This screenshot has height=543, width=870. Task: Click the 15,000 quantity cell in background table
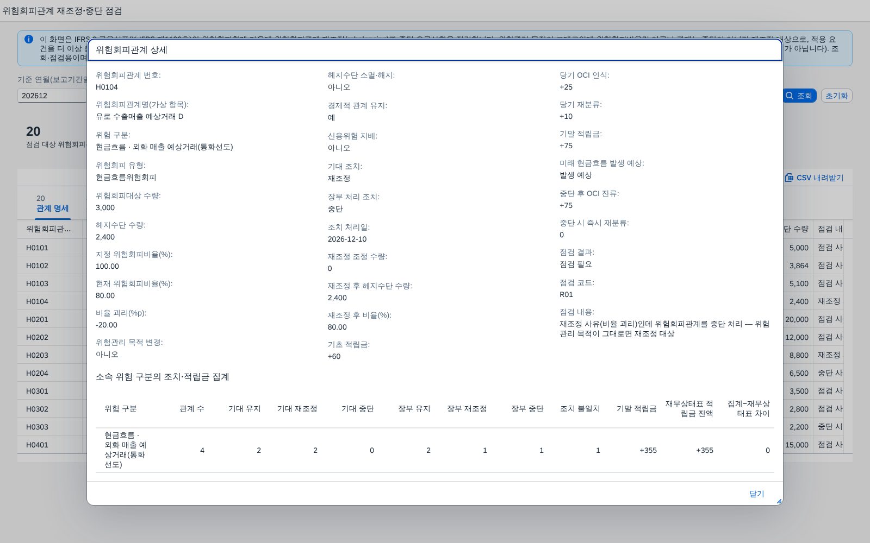[x=797, y=445]
